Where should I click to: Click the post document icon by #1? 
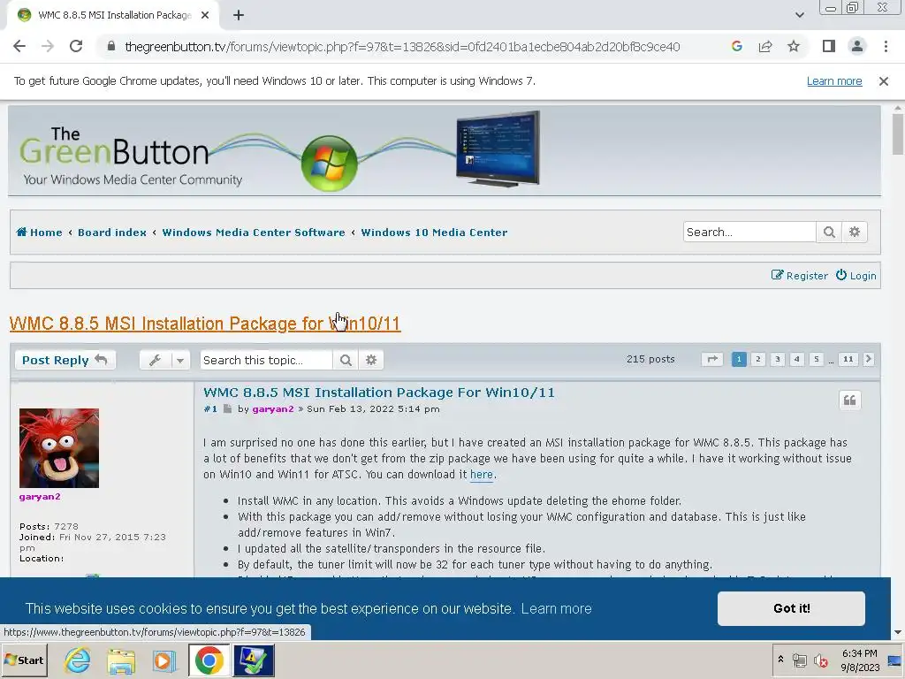coord(227,408)
